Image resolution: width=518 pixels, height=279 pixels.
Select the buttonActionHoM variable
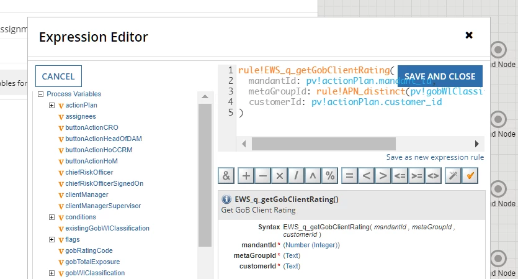(x=91, y=161)
